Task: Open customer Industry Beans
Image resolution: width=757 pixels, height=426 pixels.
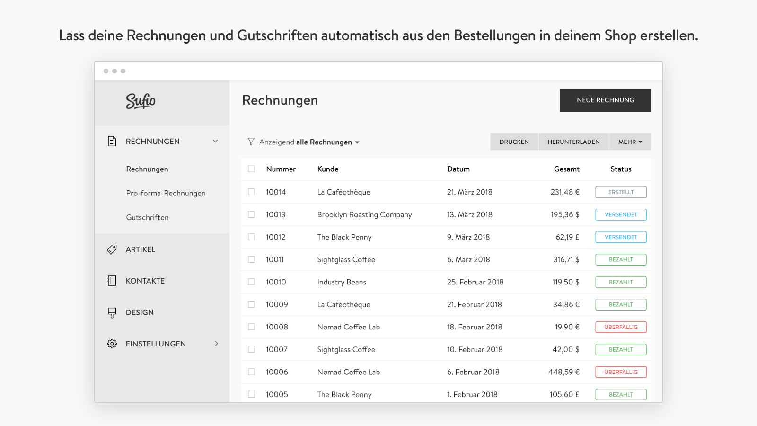Action: point(342,282)
